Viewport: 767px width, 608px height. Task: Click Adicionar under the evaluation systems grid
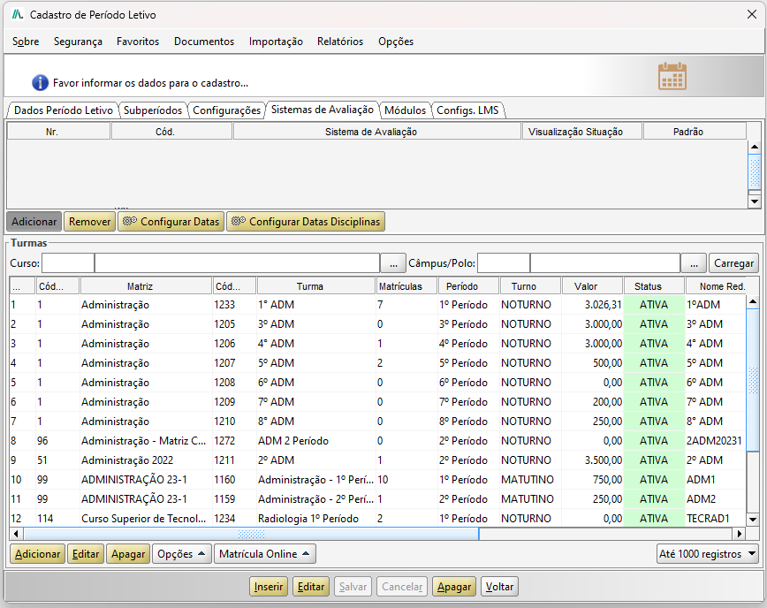pos(34,222)
